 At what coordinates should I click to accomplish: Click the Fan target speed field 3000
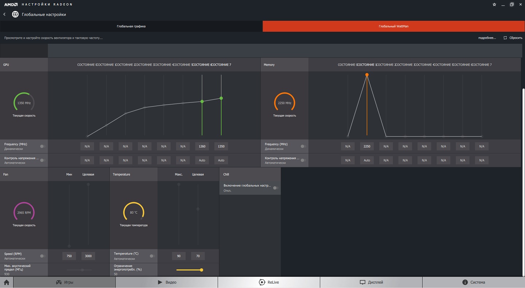click(x=88, y=256)
